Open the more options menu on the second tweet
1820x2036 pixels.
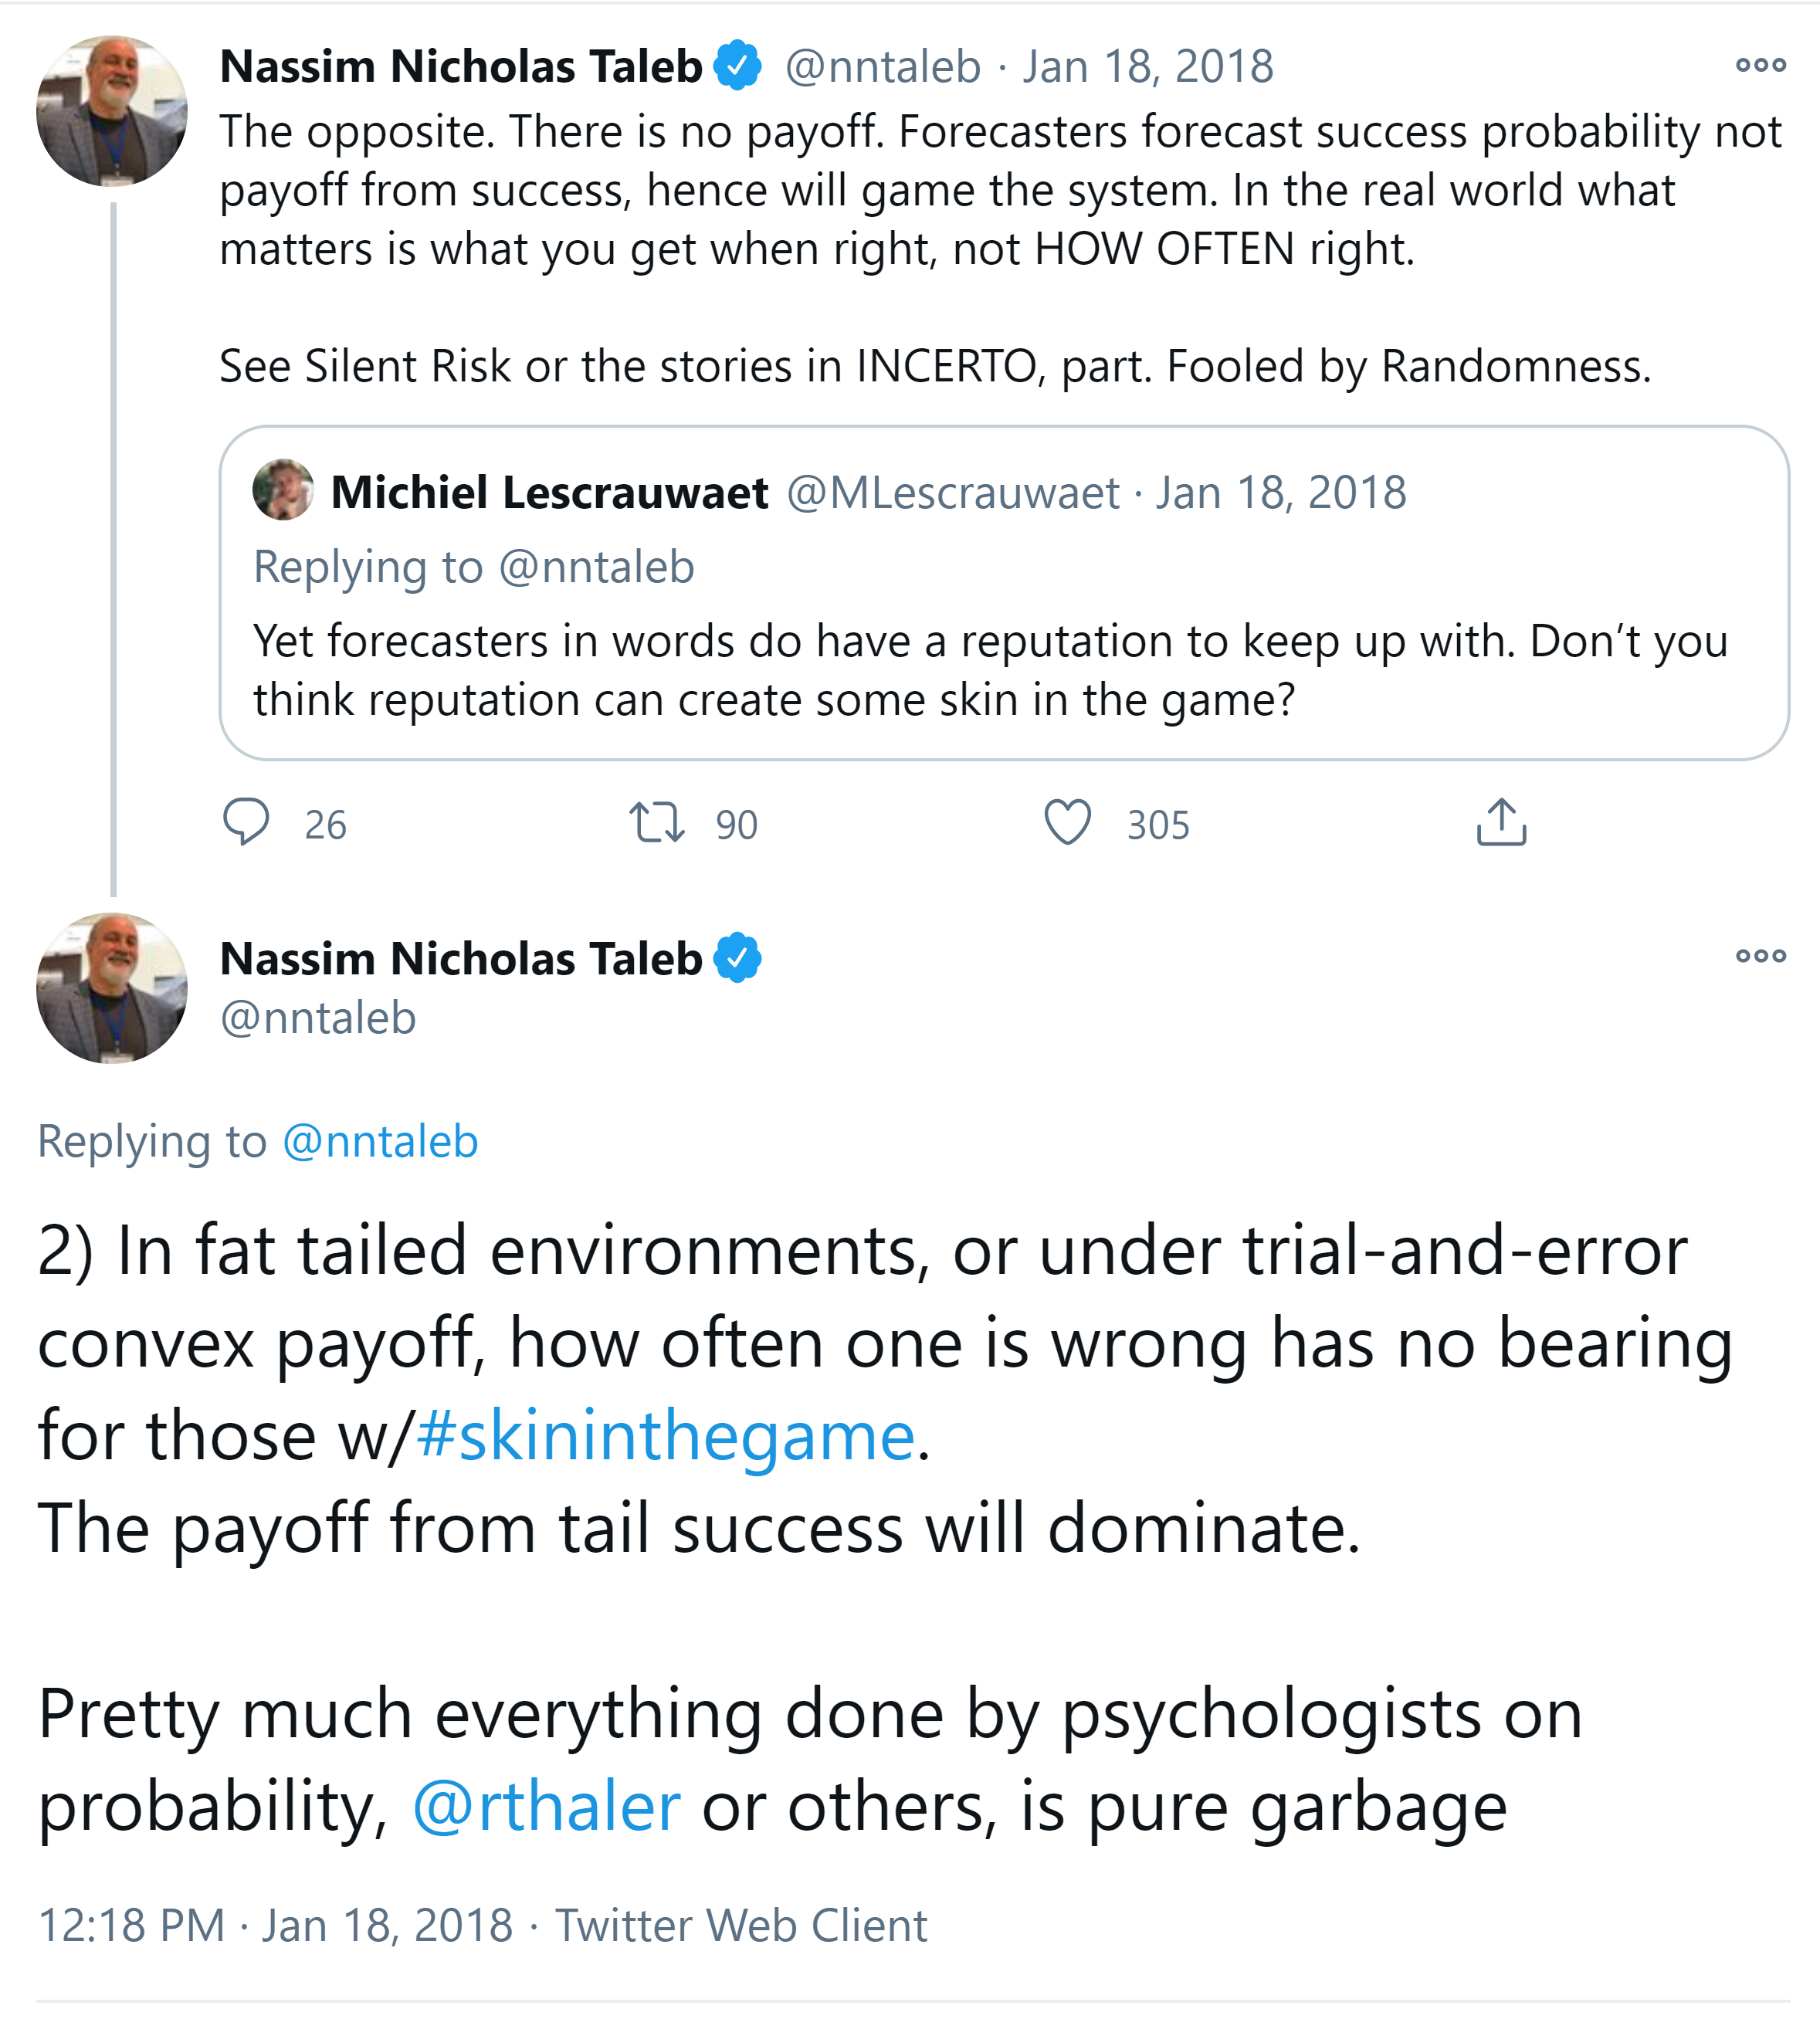pyautogui.click(x=1760, y=956)
